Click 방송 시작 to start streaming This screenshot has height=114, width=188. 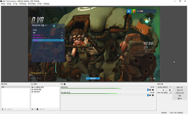(180, 87)
